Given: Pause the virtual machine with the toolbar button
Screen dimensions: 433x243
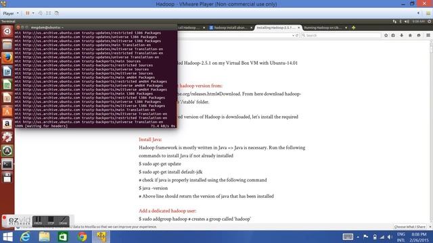Looking at the screenshot, I should pos(27,13).
